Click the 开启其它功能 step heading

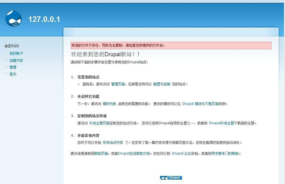pyautogui.click(x=88, y=96)
